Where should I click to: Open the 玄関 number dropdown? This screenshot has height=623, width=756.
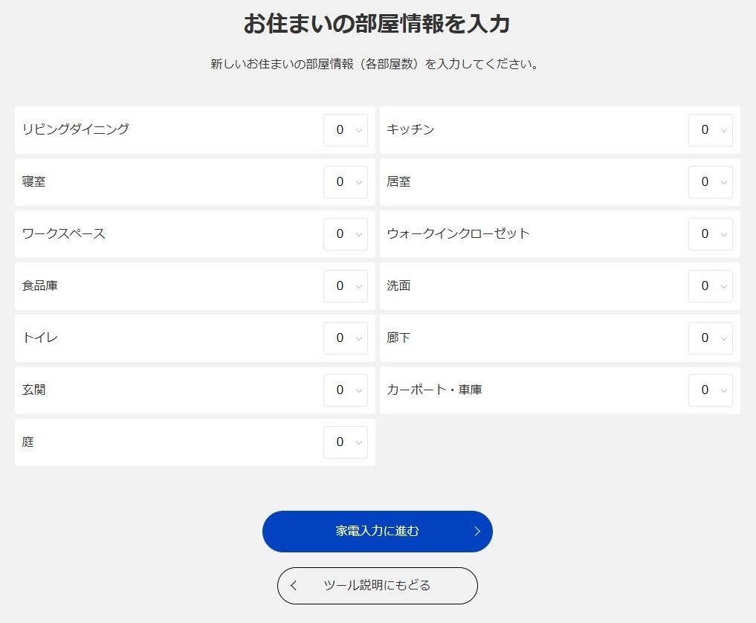(x=345, y=390)
